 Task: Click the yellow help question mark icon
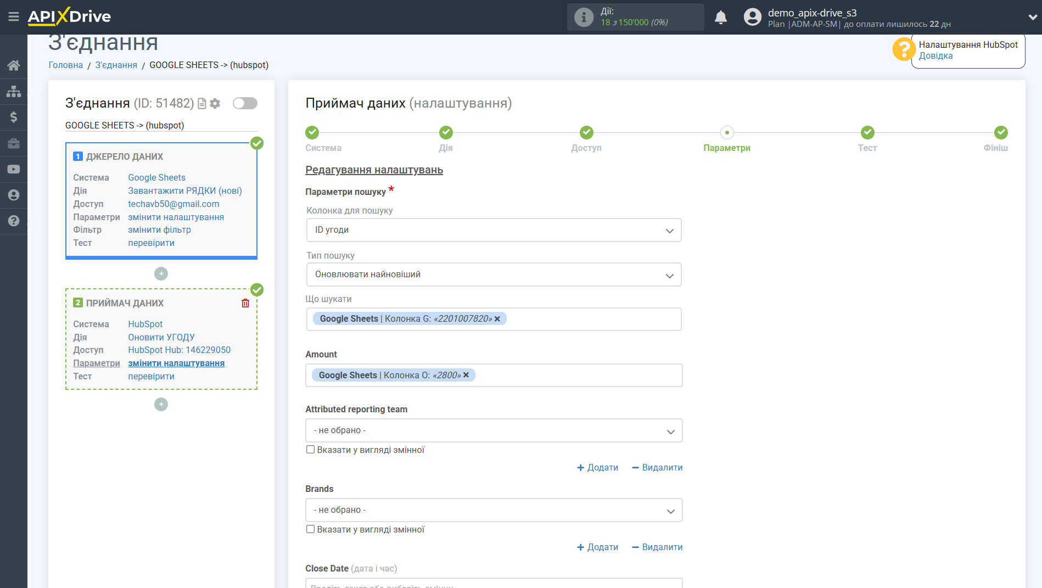click(904, 49)
